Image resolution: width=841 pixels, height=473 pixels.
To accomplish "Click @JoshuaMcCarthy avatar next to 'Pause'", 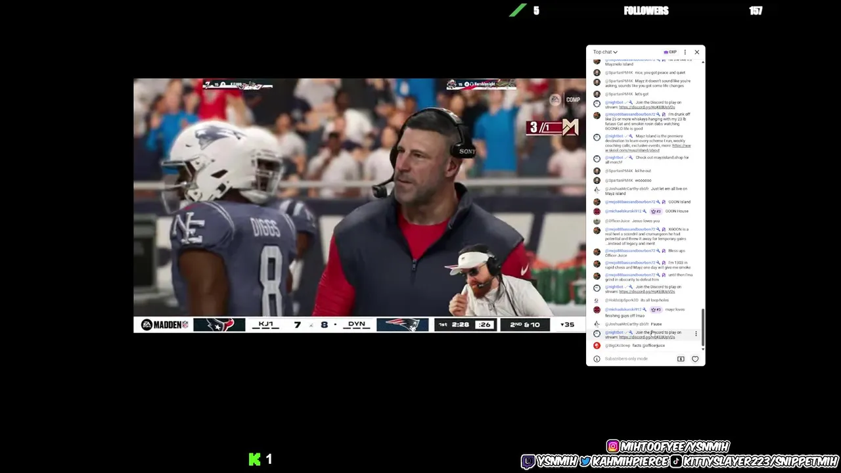I will pos(597,324).
